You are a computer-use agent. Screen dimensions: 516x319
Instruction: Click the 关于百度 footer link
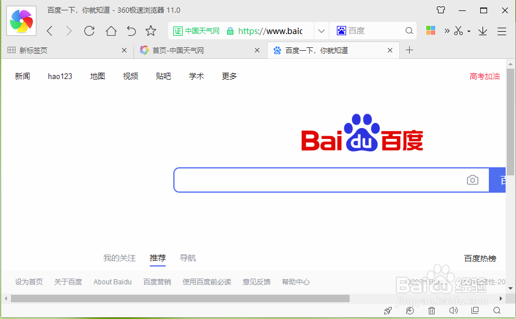click(x=68, y=282)
